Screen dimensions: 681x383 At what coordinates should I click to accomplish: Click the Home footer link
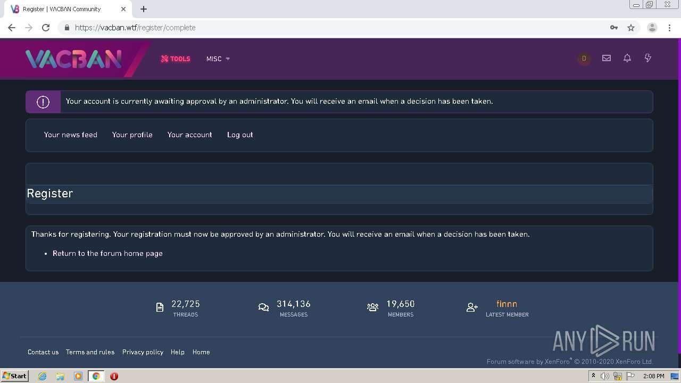coord(201,352)
